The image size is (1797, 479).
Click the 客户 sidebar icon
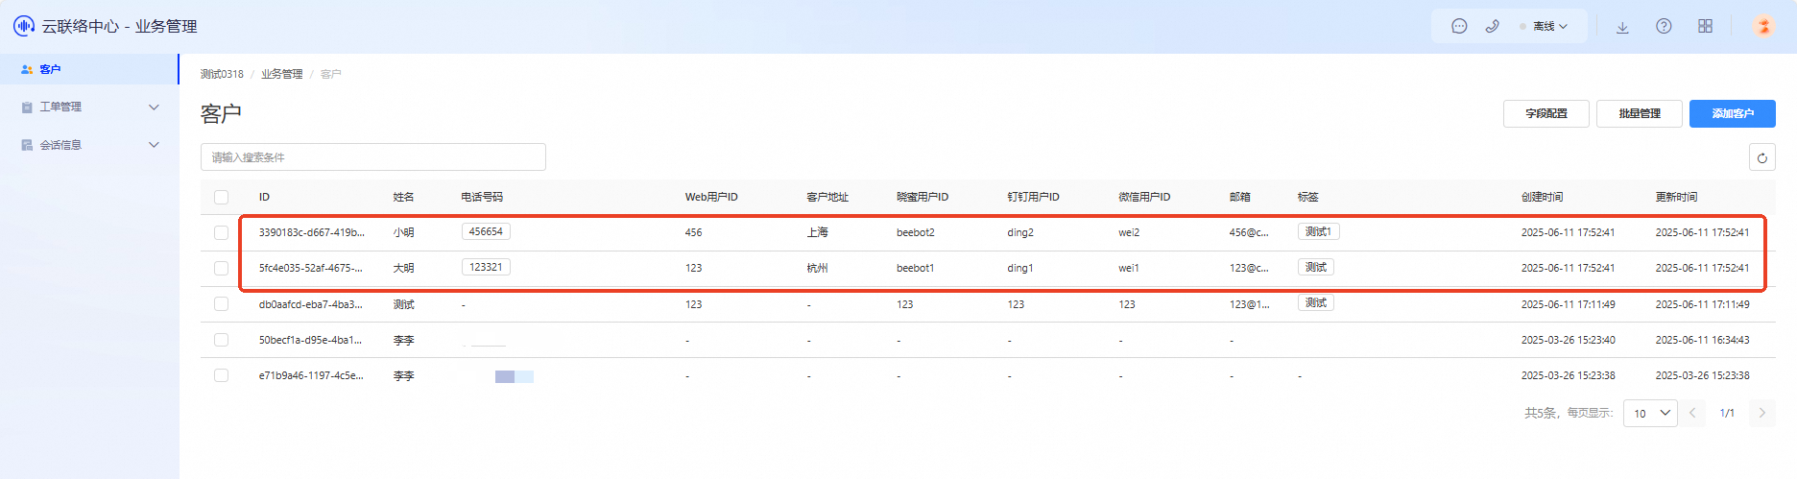click(27, 69)
